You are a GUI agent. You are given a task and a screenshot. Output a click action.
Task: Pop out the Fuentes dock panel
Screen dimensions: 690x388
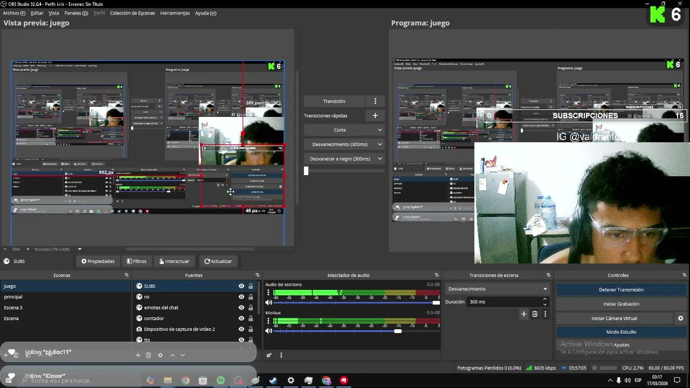[x=258, y=275]
